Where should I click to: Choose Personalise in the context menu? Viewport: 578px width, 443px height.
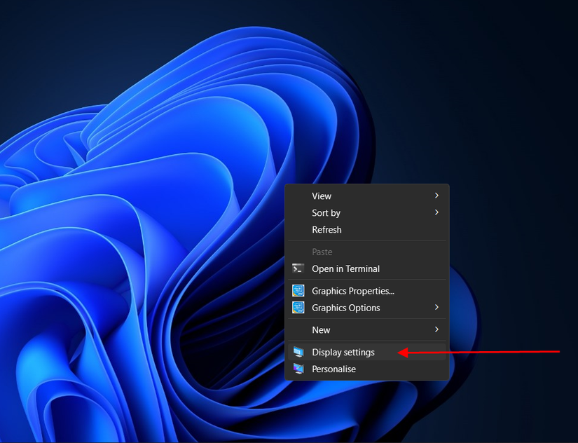click(x=367, y=369)
